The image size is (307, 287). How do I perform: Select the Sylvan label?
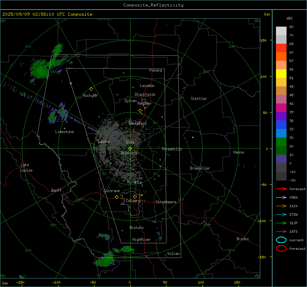[130, 101]
